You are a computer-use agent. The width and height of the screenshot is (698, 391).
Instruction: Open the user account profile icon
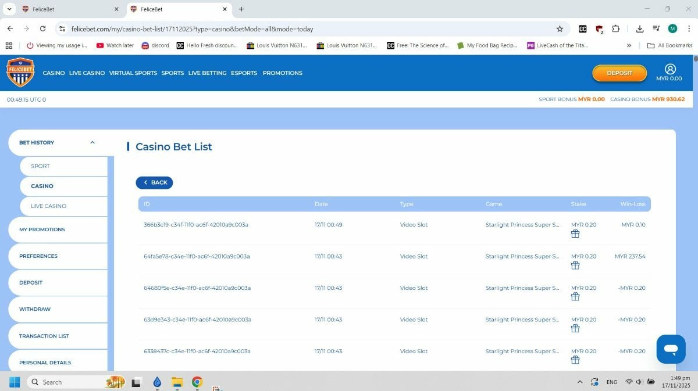point(669,69)
